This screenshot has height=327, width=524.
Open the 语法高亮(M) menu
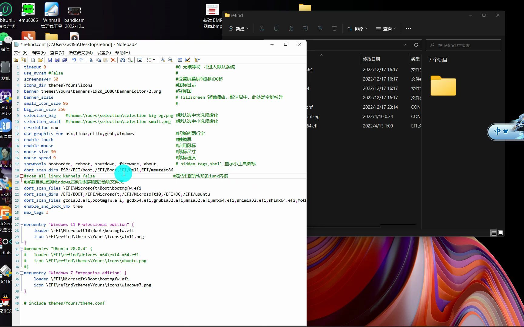81,53
